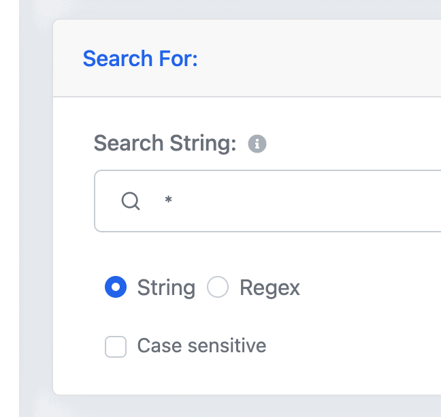
Task: Click the Case sensitive label text
Action: pyautogui.click(x=201, y=345)
